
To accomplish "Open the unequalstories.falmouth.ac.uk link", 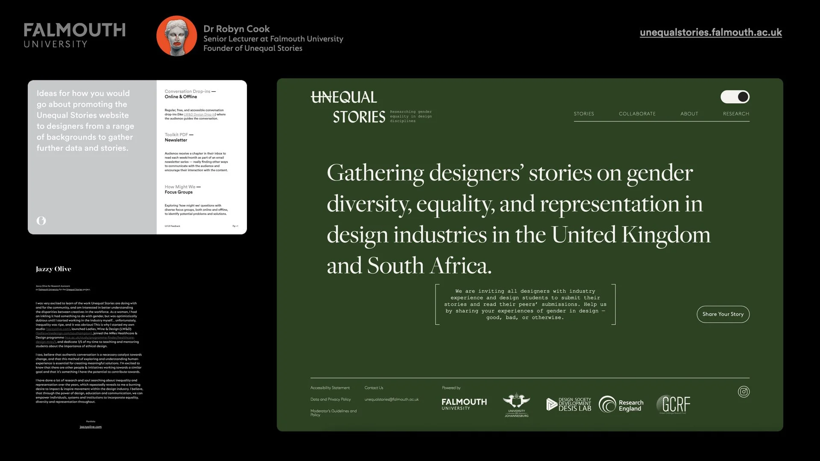I will coord(711,32).
